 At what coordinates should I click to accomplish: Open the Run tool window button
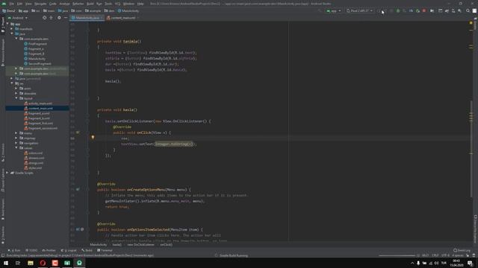pyautogui.click(x=14, y=250)
